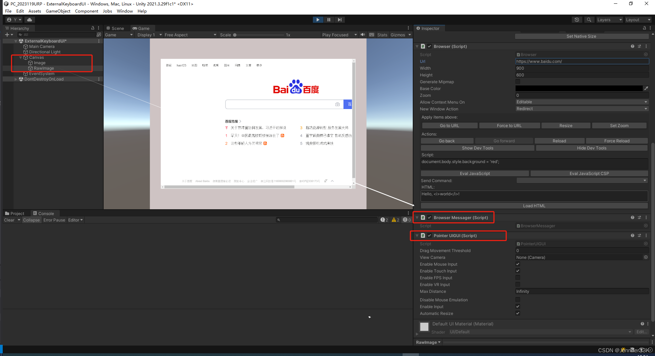
Task: Open the Window menu
Action: point(125,11)
